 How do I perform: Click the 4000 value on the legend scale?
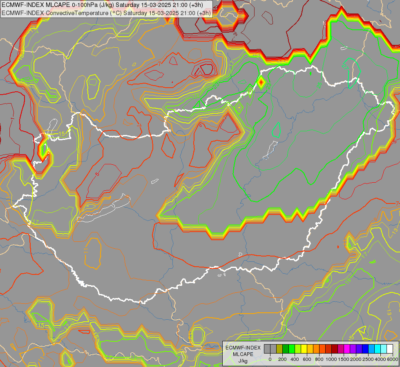click(381, 359)
